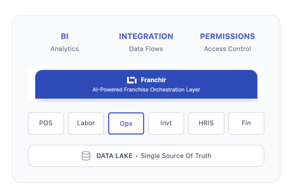289x190 pixels.
Task: Click the Analytics label under BI
Action: pyautogui.click(x=64, y=49)
